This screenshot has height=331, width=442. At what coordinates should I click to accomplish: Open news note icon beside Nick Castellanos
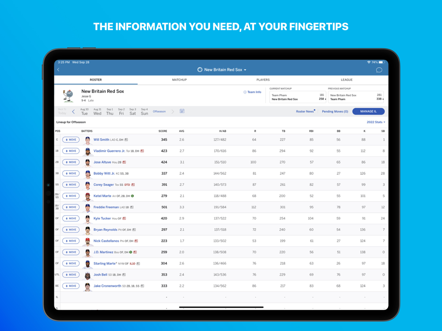[136, 241]
